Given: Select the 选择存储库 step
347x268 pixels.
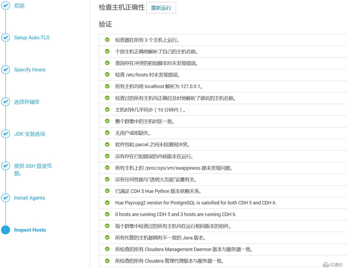Looking at the screenshot, I should tap(27, 102).
